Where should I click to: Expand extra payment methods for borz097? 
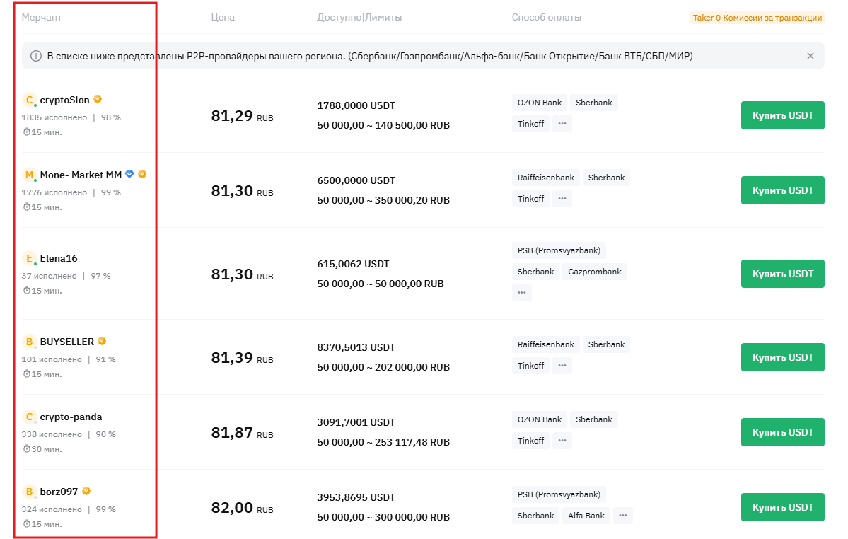pos(622,516)
